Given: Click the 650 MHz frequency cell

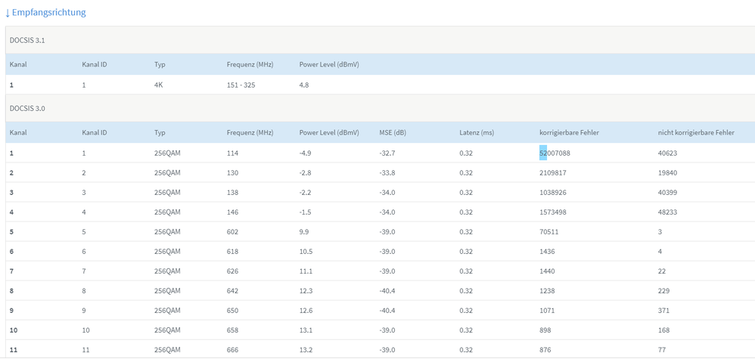Looking at the screenshot, I should 232,311.
